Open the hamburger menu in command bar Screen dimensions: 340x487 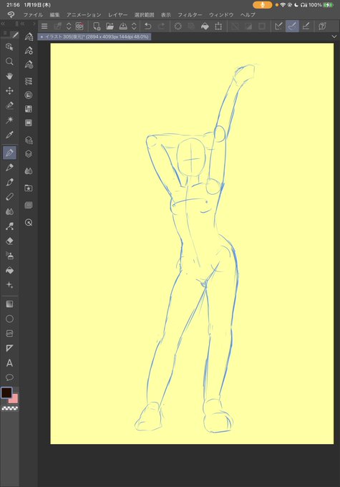44,26
